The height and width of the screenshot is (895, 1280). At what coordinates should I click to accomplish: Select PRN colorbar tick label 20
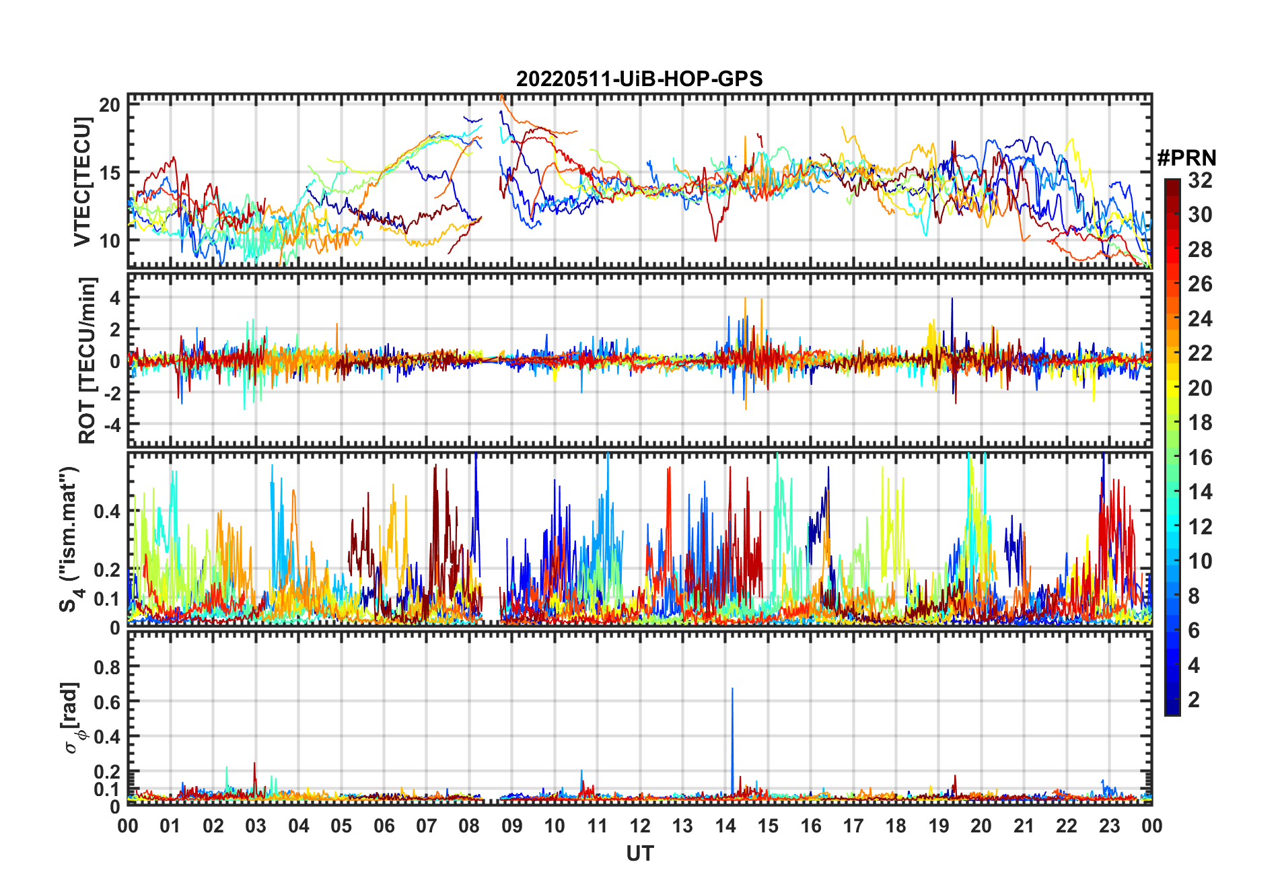[1200, 388]
